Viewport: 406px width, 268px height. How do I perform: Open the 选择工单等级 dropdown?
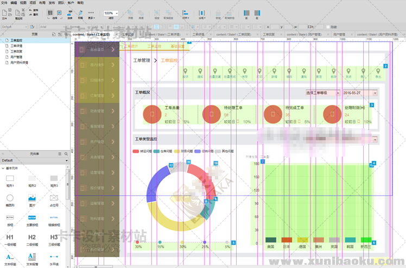point(322,93)
